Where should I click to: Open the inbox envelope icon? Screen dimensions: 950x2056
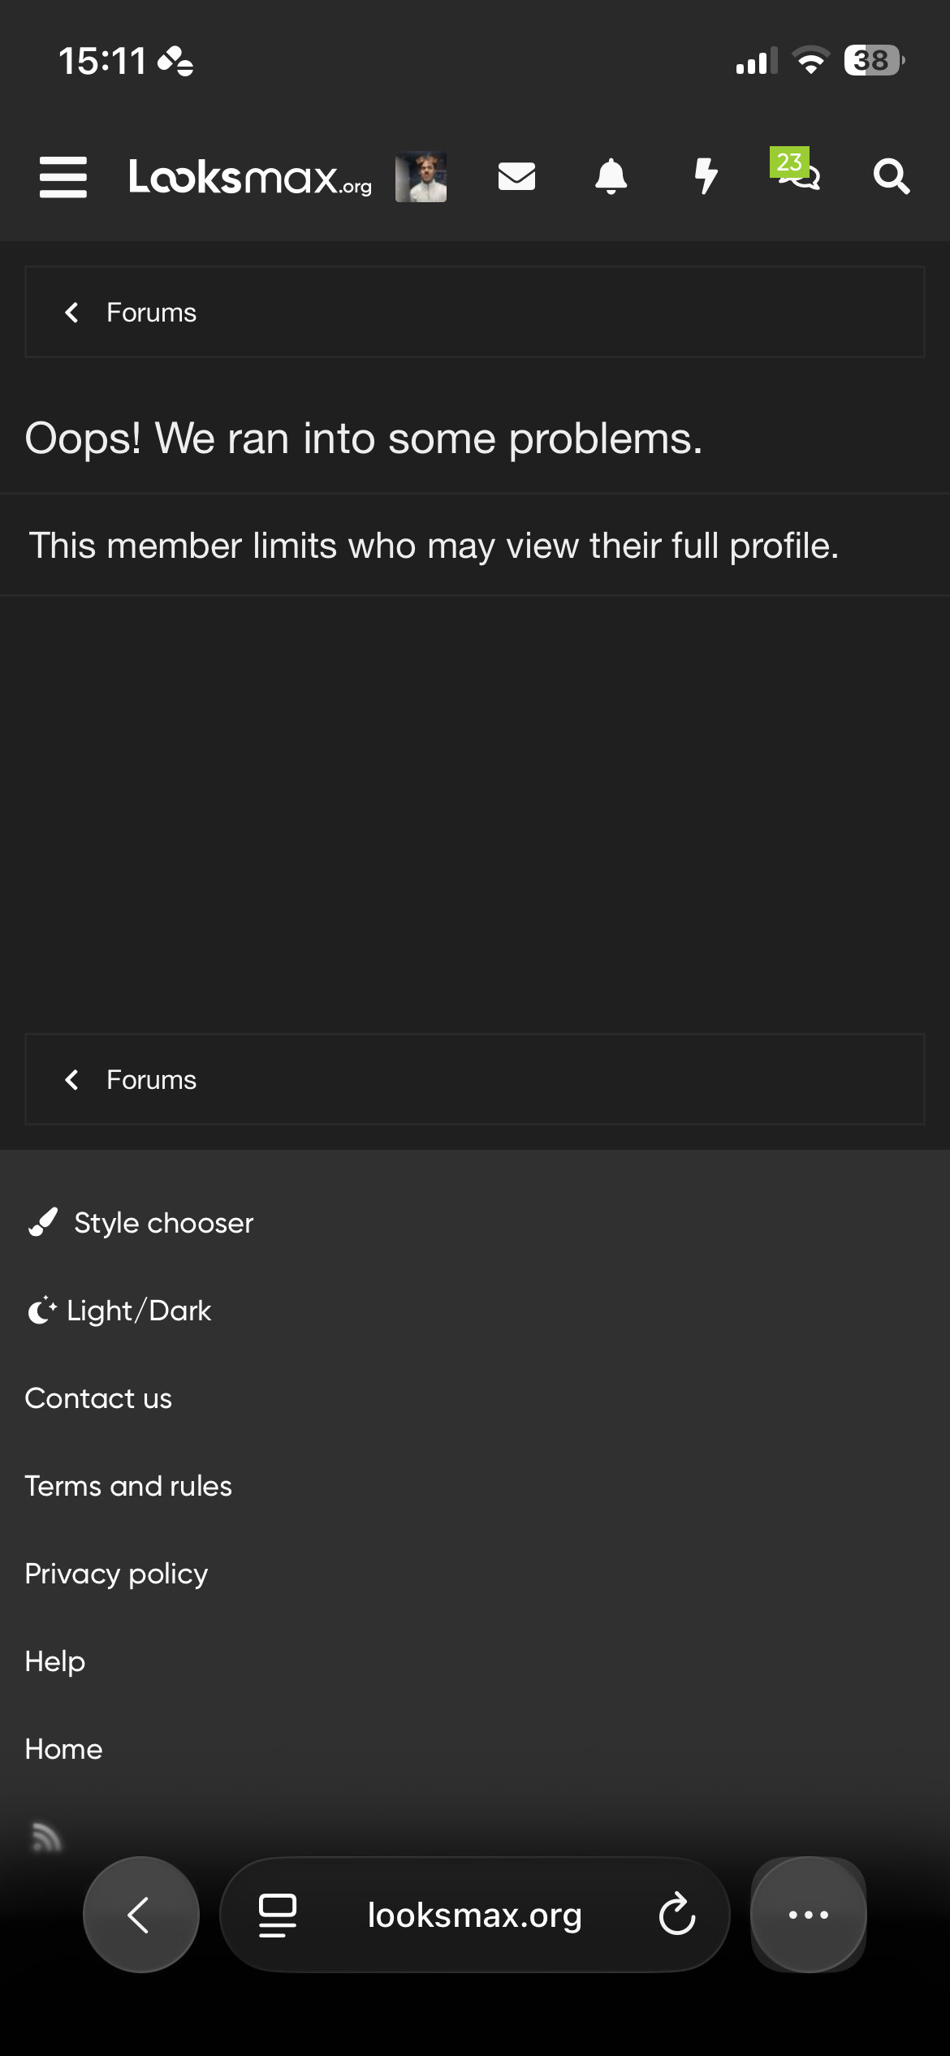pos(516,176)
